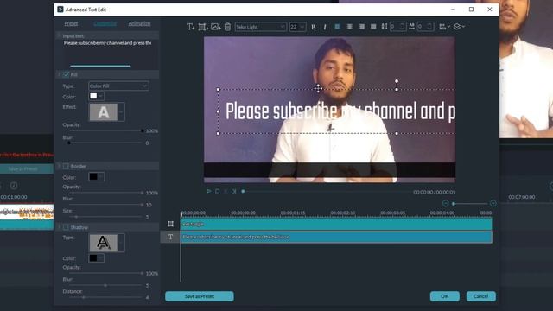Enable the Shadow checkbox
This screenshot has width=553, height=311.
[66, 227]
